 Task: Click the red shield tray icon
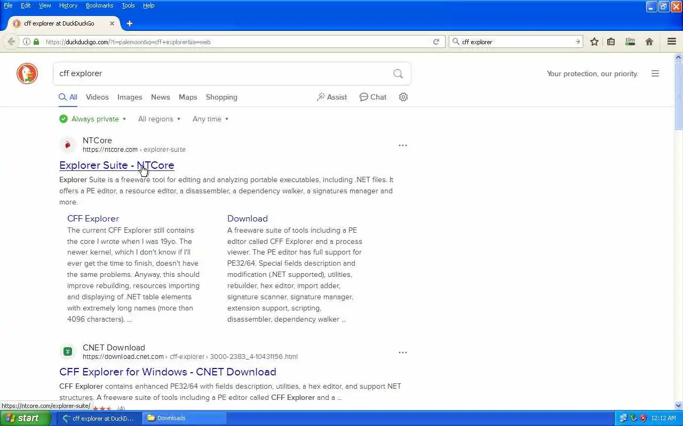pos(643,418)
